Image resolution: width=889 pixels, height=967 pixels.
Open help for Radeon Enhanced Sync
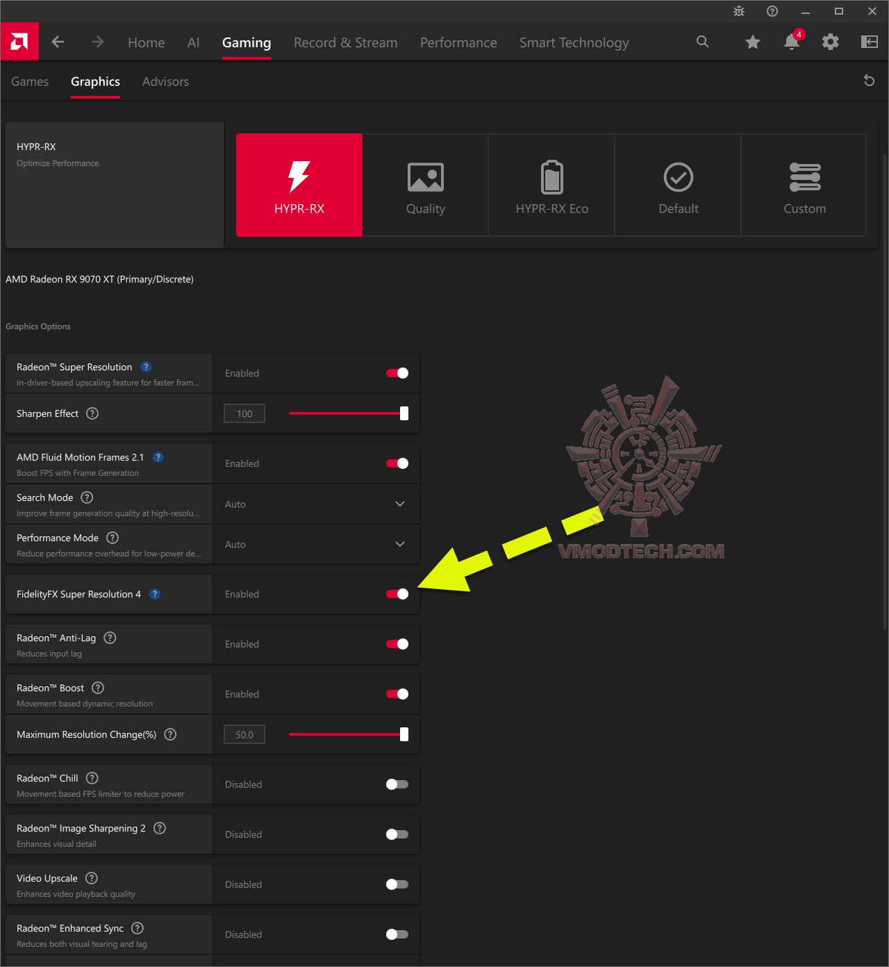138,928
